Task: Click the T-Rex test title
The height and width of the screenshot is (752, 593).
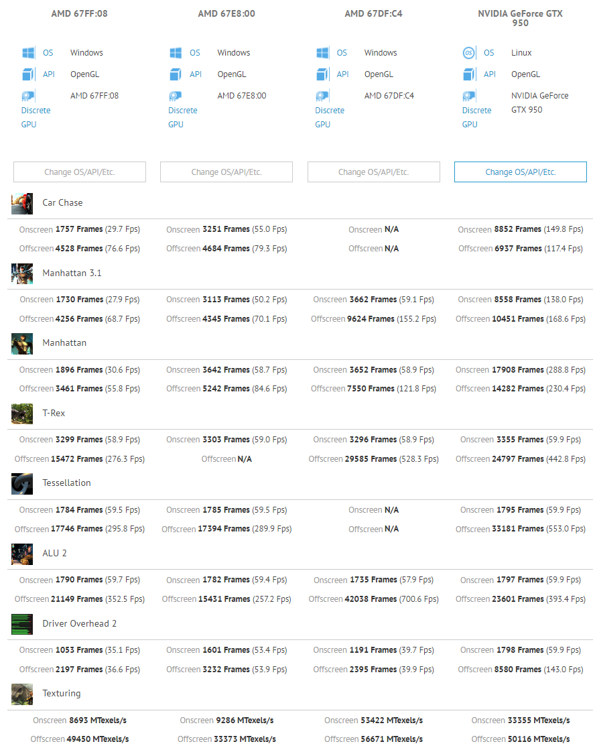Action: [54, 413]
